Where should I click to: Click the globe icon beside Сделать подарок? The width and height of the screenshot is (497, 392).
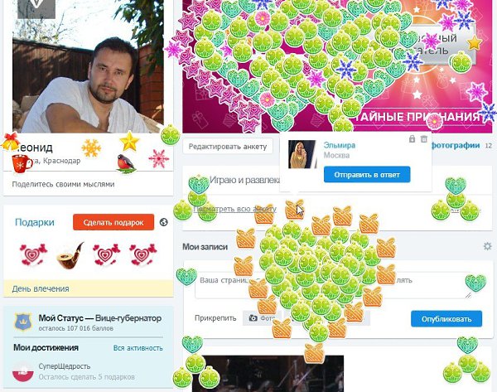pyautogui.click(x=163, y=222)
